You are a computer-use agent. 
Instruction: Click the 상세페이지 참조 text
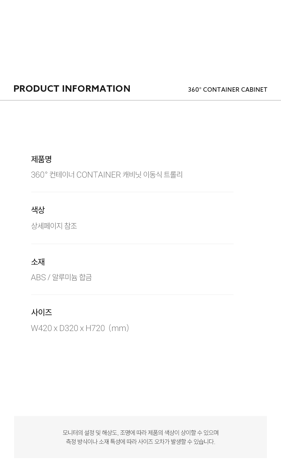[54, 226]
